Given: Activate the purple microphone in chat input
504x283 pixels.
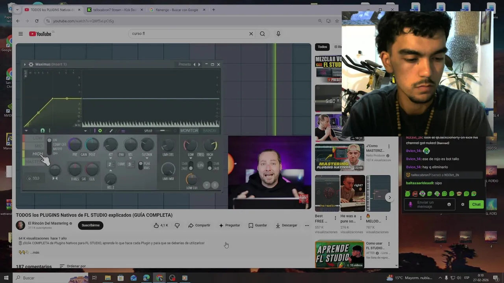Looking at the screenshot, I should tap(411, 204).
